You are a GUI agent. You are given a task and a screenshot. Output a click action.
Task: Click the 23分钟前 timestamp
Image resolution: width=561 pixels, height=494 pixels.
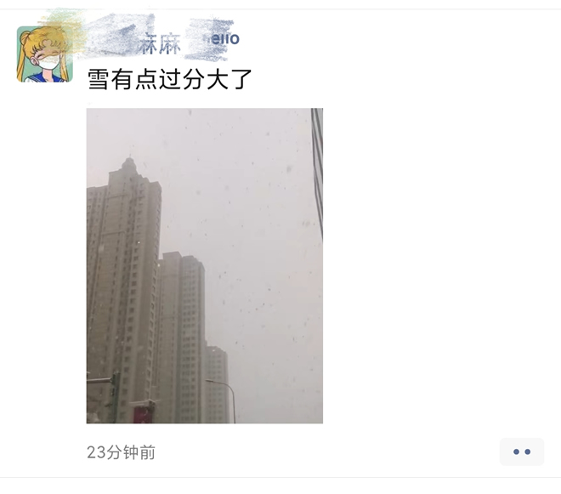pos(121,452)
